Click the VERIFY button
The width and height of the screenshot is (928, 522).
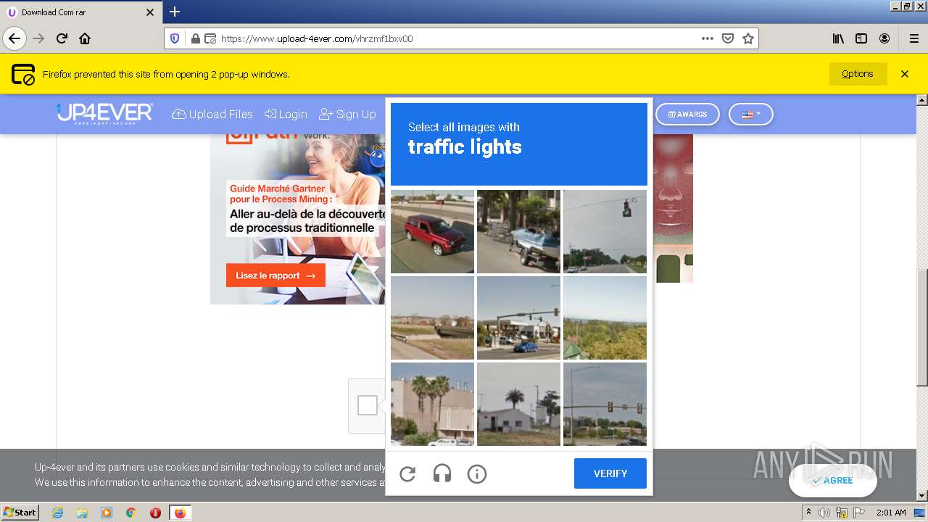tap(610, 473)
